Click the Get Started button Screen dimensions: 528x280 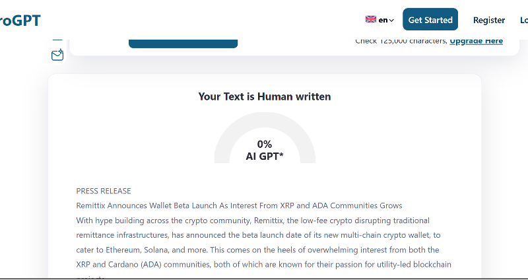pos(430,20)
